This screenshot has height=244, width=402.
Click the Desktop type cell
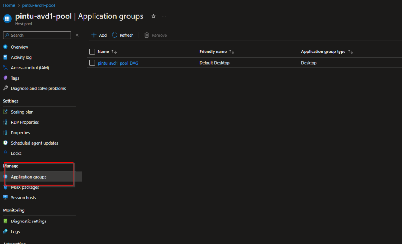[309, 63]
